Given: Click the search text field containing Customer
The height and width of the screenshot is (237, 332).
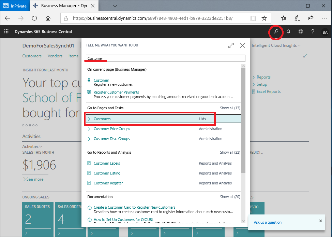Looking at the screenshot, I should (x=166, y=58).
